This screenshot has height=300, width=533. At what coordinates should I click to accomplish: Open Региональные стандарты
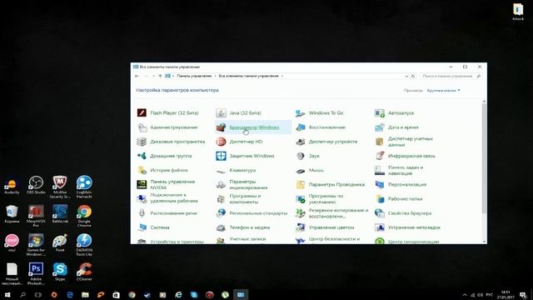(x=252, y=213)
